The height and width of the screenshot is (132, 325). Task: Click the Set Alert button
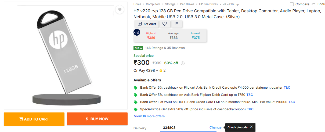point(147,24)
